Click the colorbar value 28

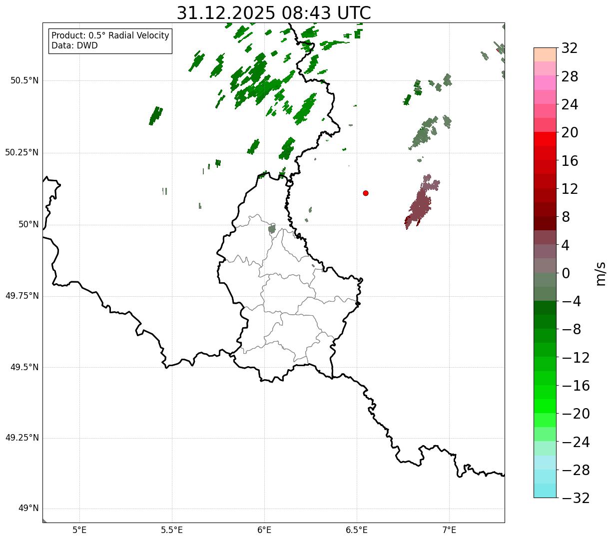[x=570, y=76]
